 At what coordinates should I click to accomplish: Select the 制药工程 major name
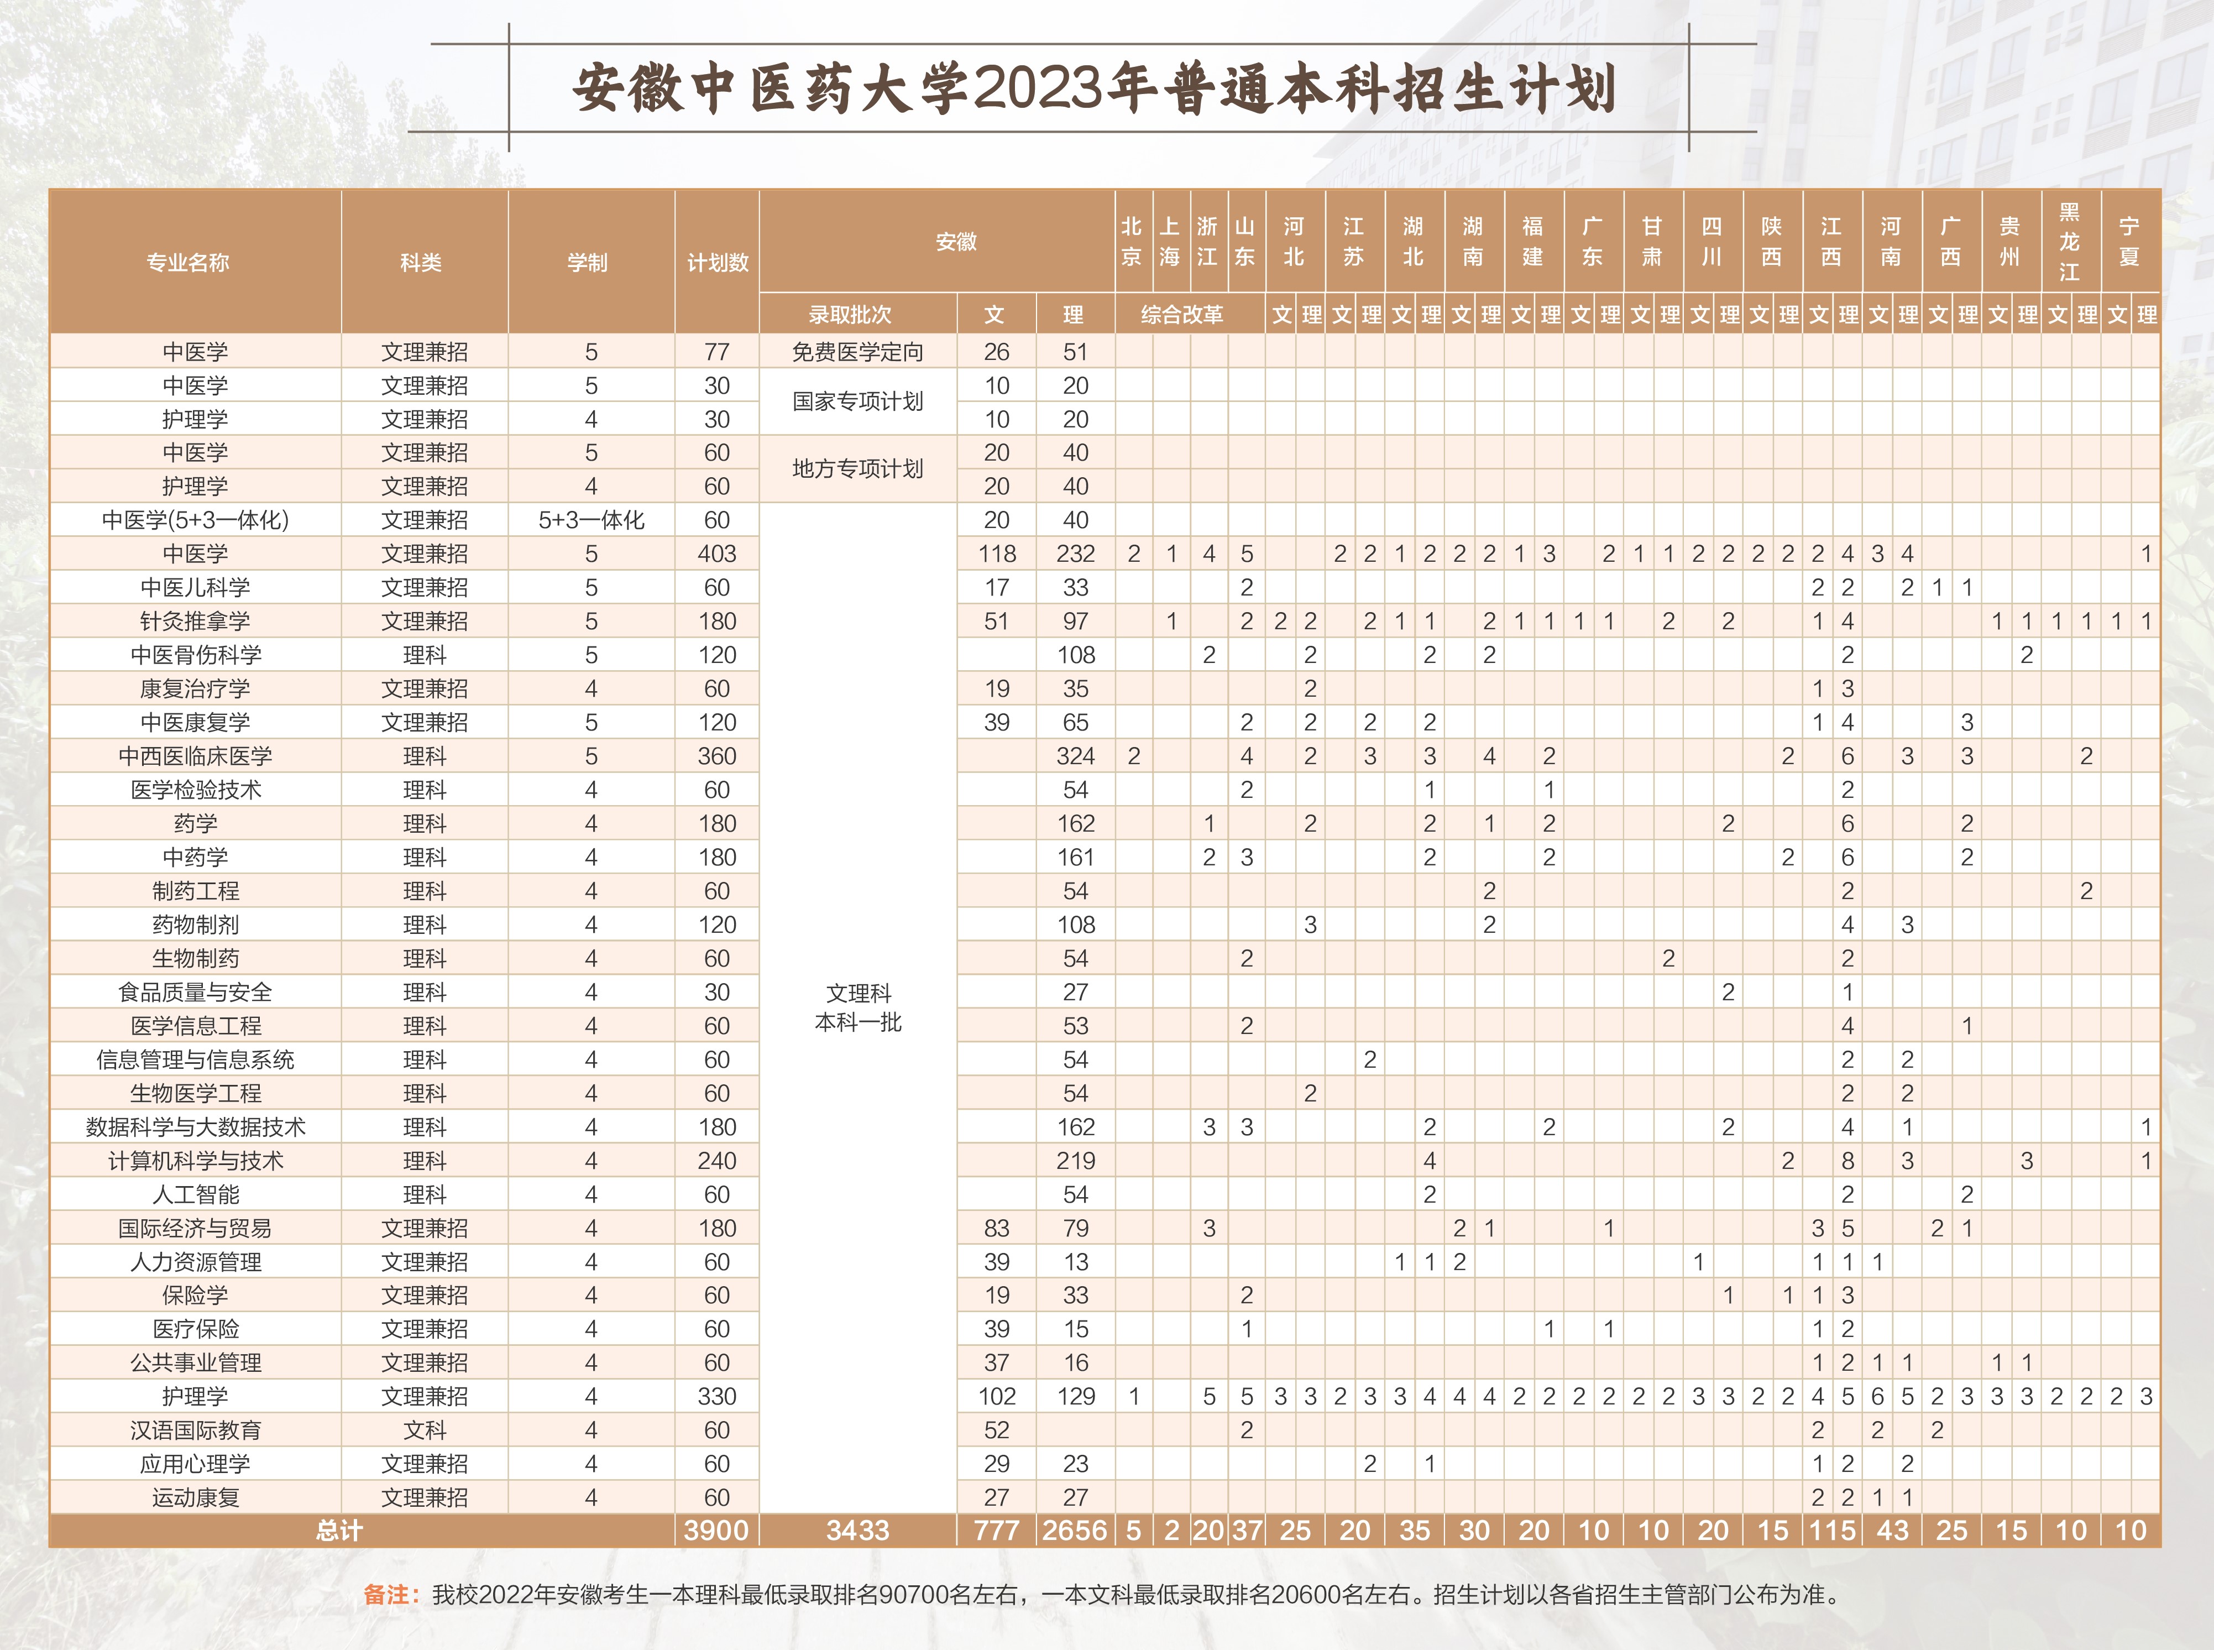[x=196, y=891]
